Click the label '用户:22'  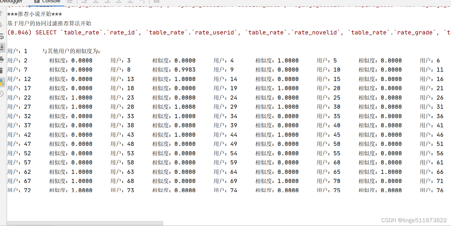click(x=19, y=98)
